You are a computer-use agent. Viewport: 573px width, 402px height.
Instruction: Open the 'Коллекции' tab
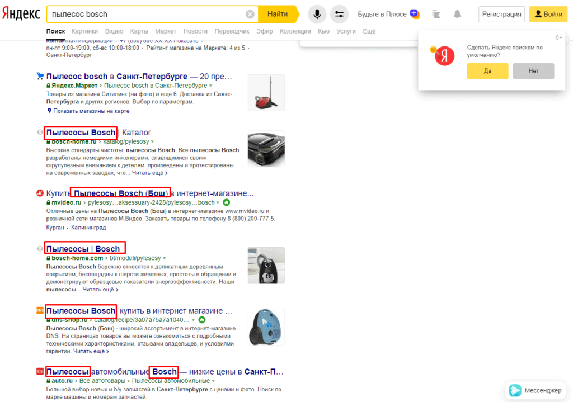coord(295,31)
